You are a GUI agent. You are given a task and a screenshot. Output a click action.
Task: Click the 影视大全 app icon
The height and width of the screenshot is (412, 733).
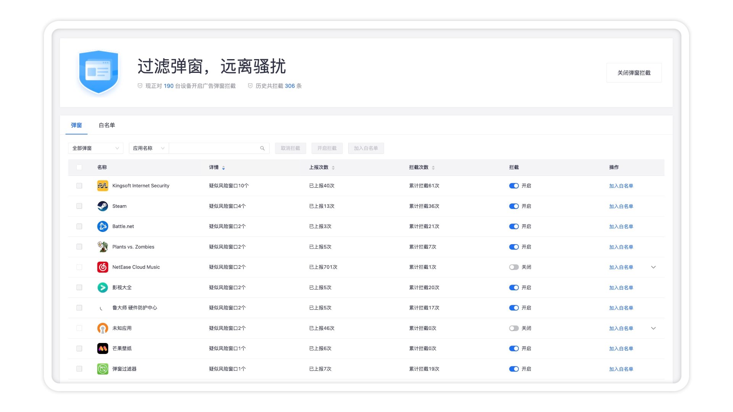point(102,287)
